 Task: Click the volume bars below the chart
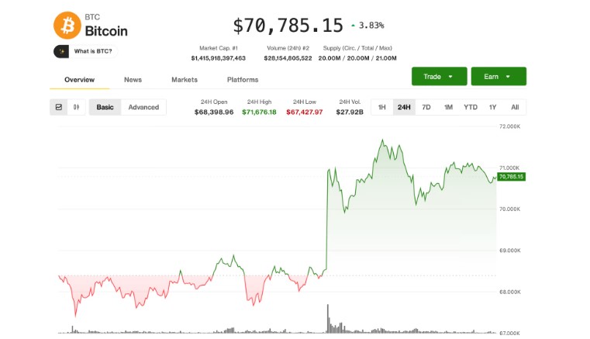[x=330, y=325]
